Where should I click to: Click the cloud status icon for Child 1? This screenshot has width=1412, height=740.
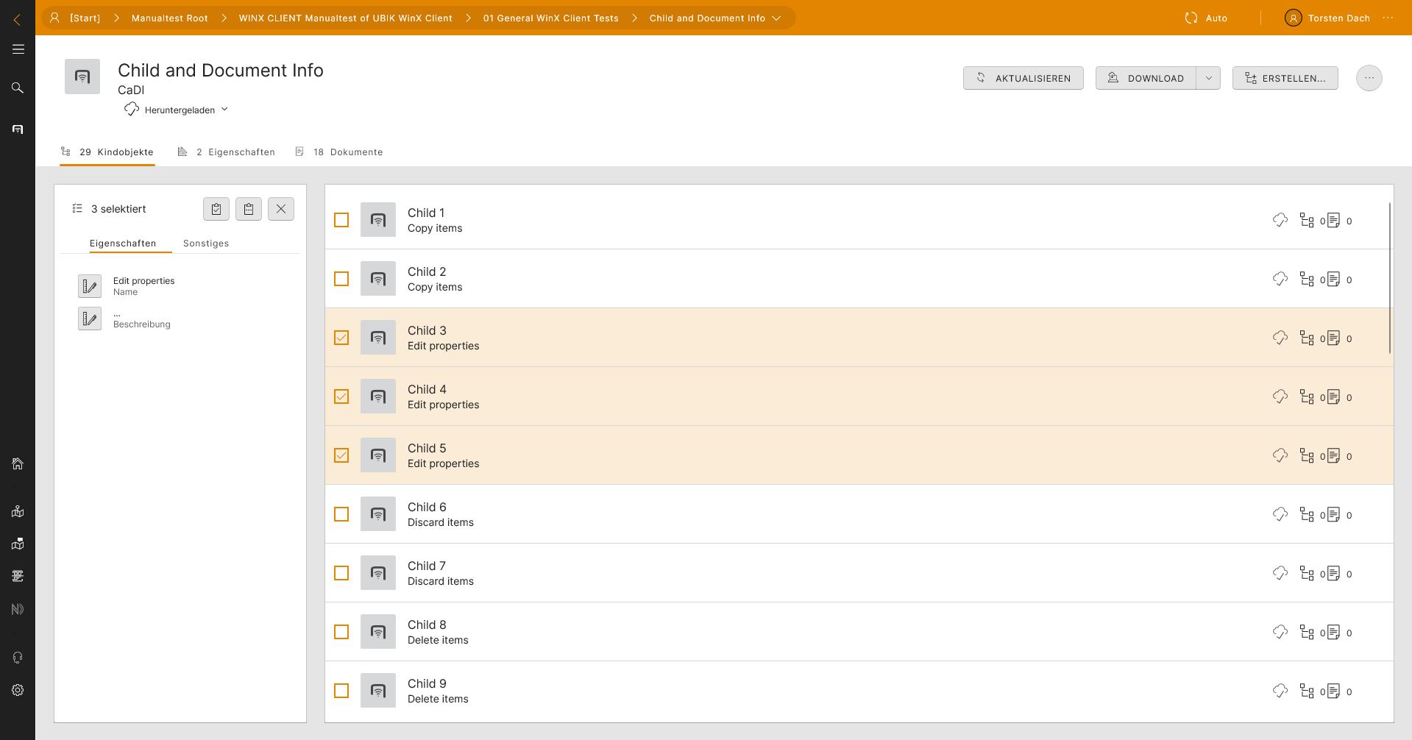pos(1280,220)
